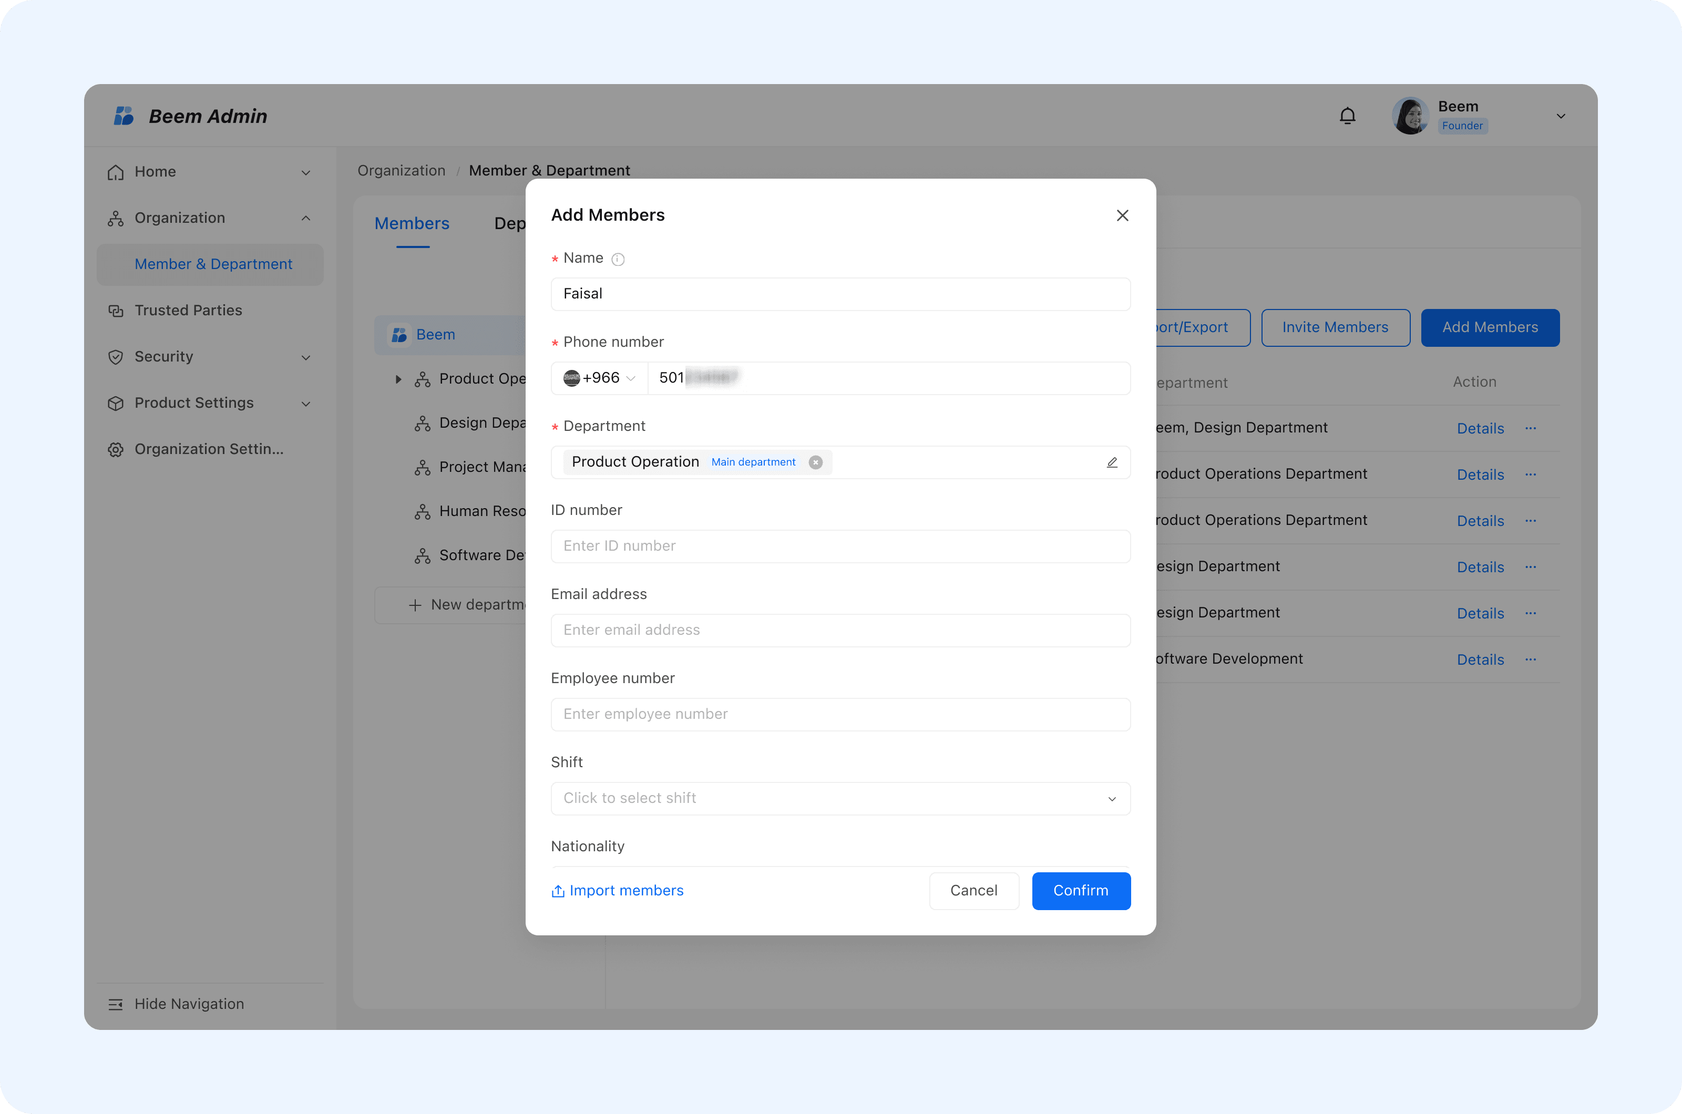Click the Email address input field
Screen dimensions: 1682x1114
tap(840, 630)
